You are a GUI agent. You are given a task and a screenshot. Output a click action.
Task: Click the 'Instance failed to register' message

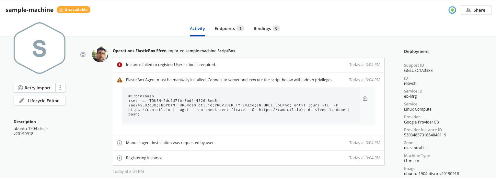[x=171, y=65]
